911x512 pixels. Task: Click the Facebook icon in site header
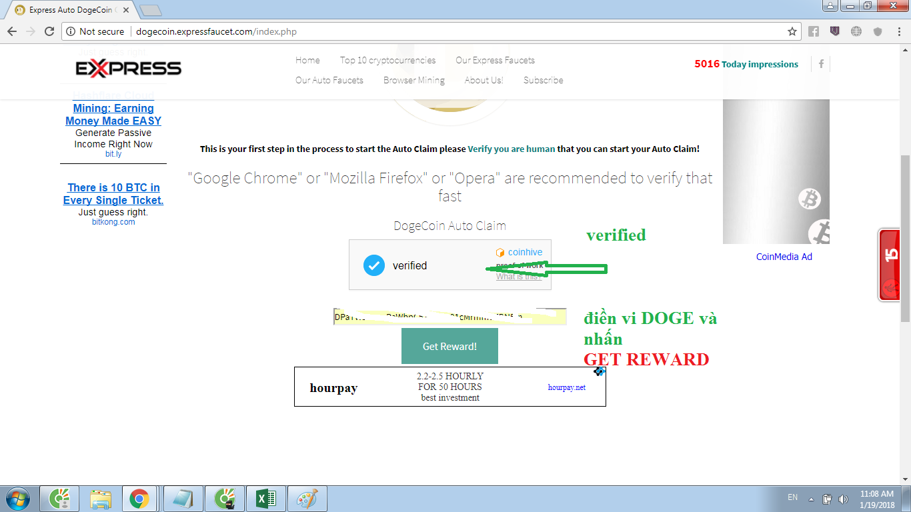tap(821, 64)
